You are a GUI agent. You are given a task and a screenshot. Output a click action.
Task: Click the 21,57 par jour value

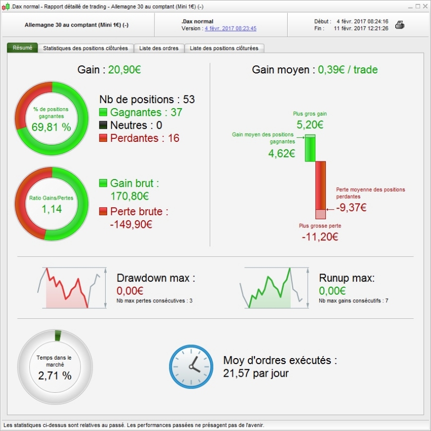(x=256, y=373)
